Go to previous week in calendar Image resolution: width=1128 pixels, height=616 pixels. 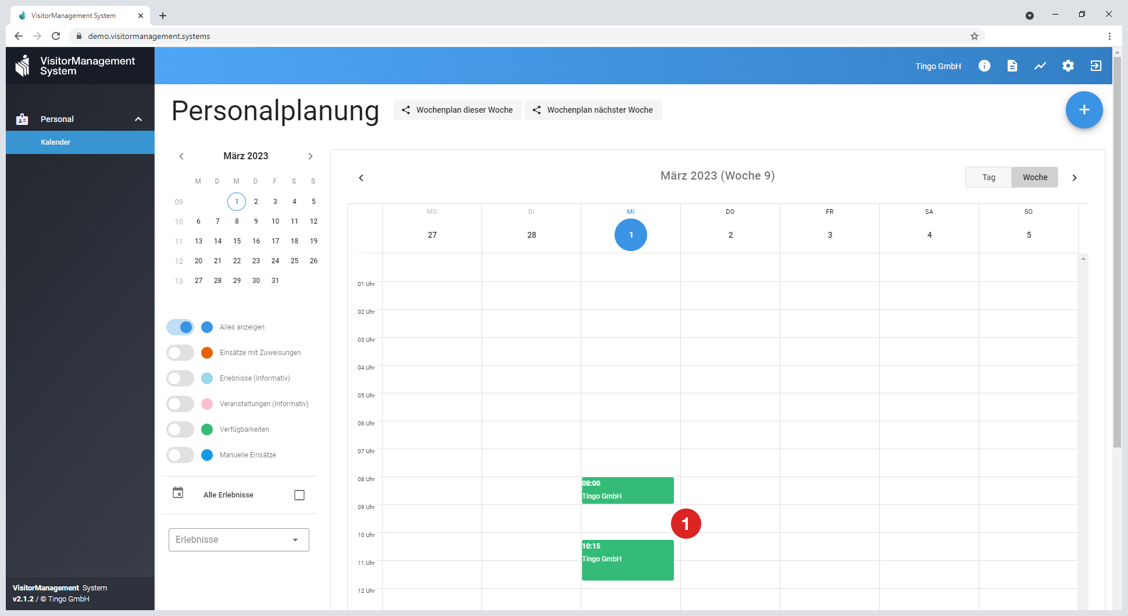pyautogui.click(x=361, y=178)
